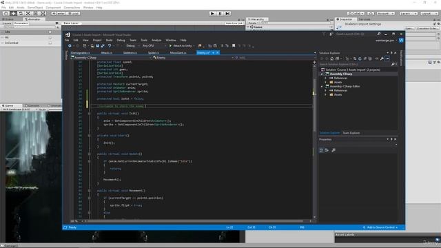Viewport: 441px width, 248px height.
Task: Switch to the Skeleton.cs tab
Action: 130,53
